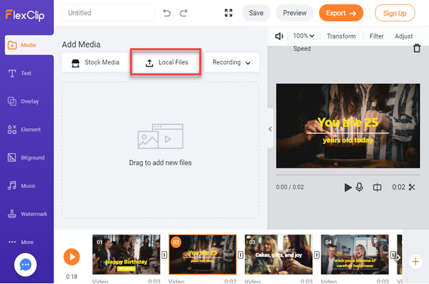Add a new scene with plus icon
Viewport: 429px width, 284px height.
415,262
